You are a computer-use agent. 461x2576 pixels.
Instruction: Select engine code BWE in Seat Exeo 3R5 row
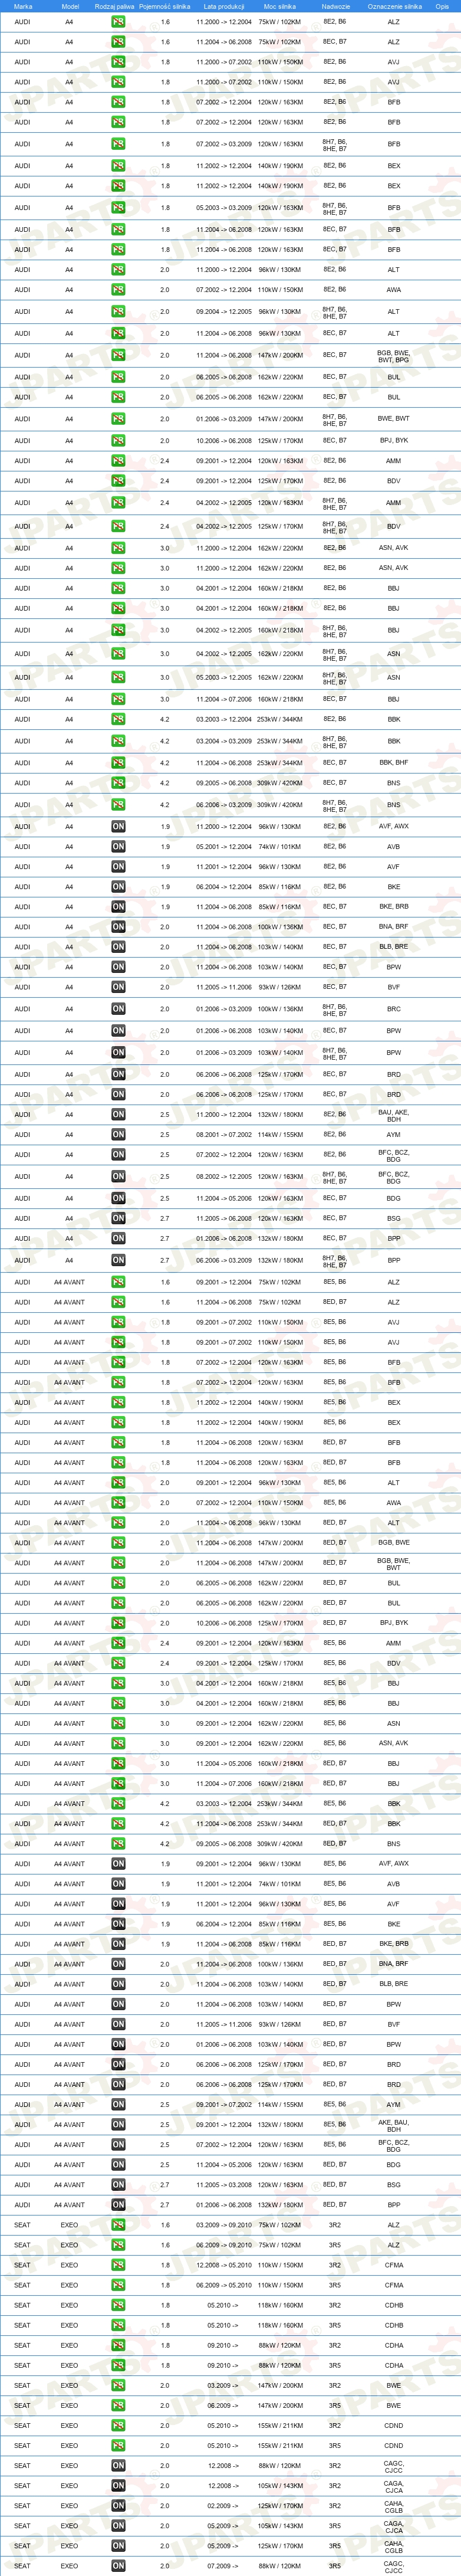point(393,2405)
